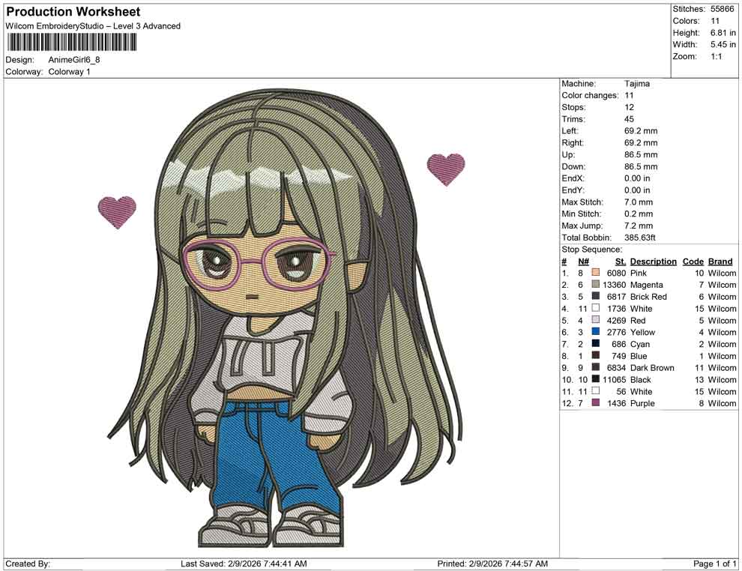Click the AnimeGirl6_8 design name
Viewport: 742px width, 571px height.
(74, 60)
